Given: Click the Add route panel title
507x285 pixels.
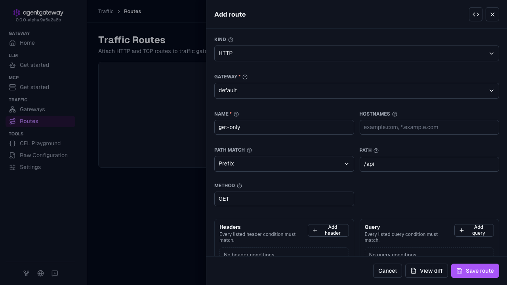Looking at the screenshot, I should point(230,14).
